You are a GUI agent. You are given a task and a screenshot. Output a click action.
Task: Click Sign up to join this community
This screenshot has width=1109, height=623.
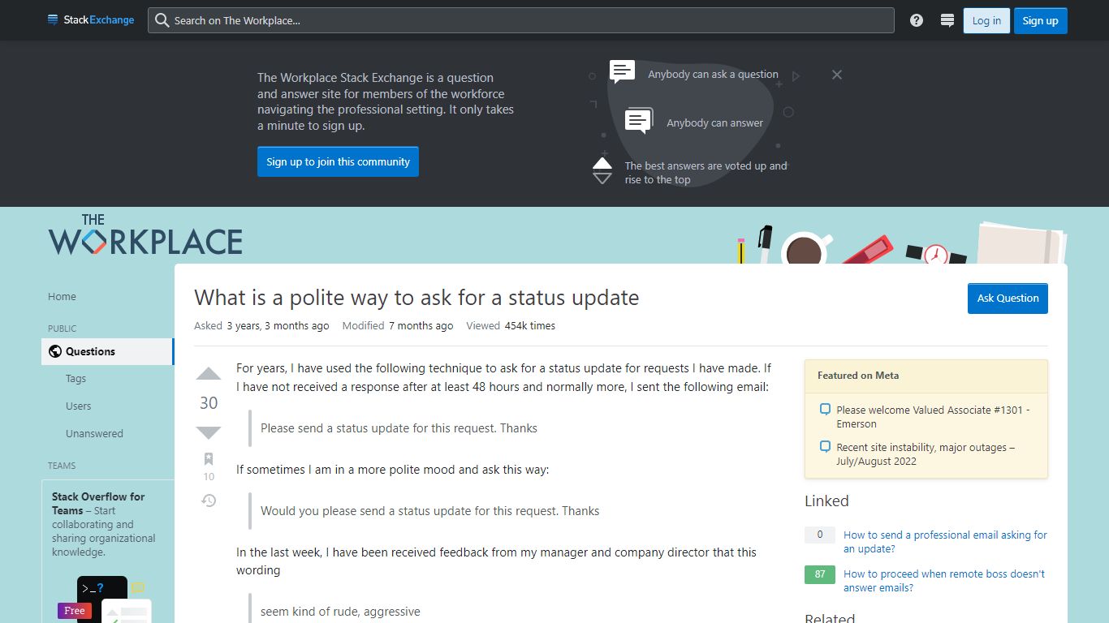[338, 161]
